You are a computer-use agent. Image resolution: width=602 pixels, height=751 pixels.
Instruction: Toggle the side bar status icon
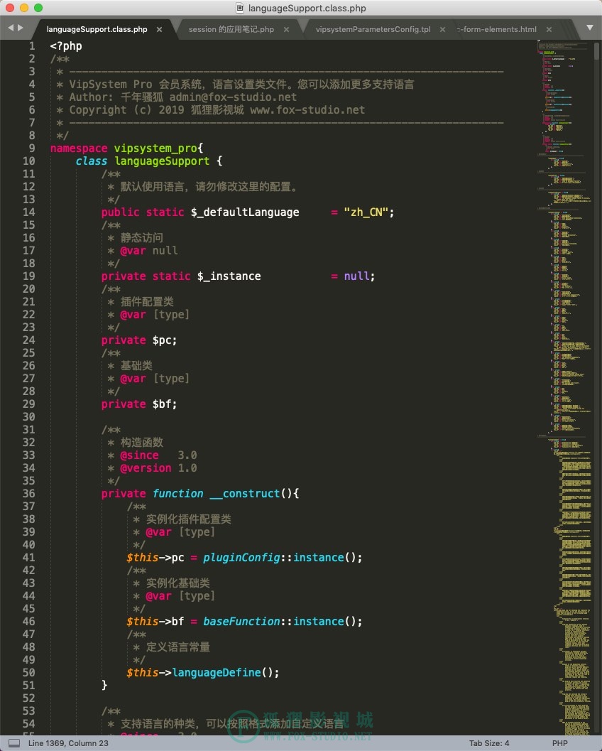(14, 743)
